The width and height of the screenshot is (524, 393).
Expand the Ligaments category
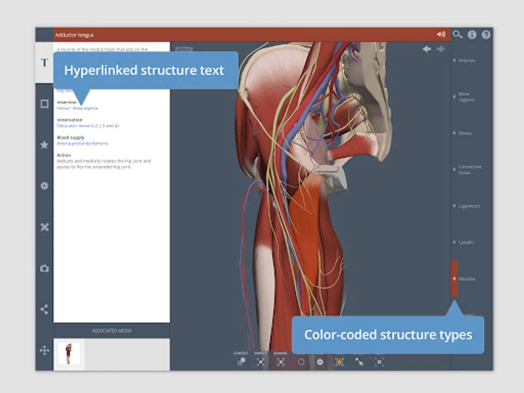pyautogui.click(x=468, y=206)
